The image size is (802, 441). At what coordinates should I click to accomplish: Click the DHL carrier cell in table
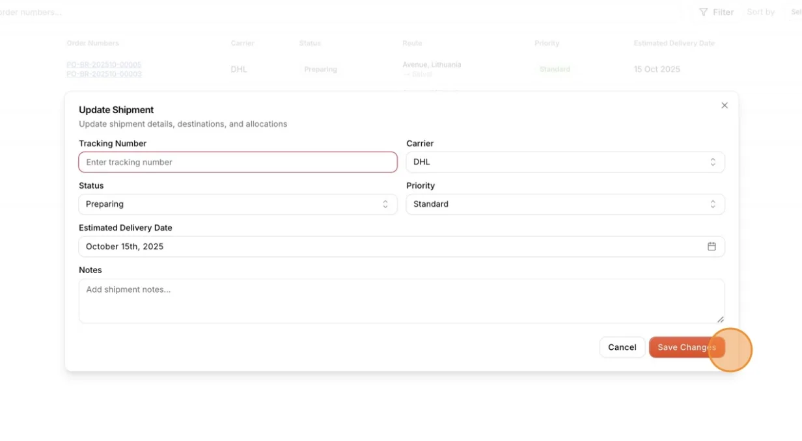(x=239, y=69)
